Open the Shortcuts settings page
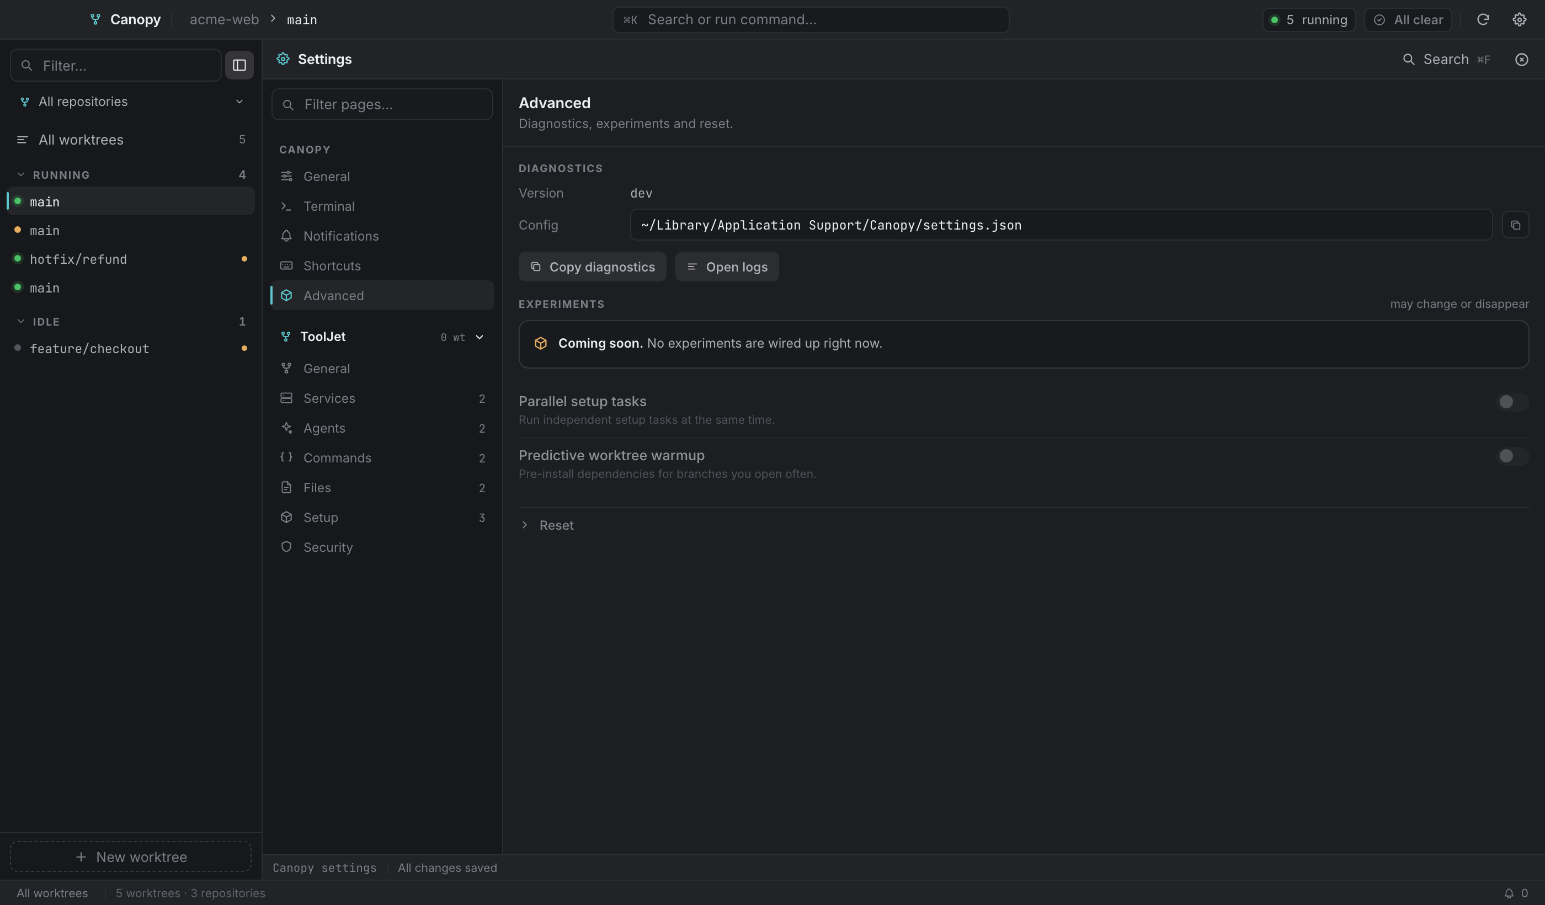Image resolution: width=1545 pixels, height=905 pixels. pos(382,266)
